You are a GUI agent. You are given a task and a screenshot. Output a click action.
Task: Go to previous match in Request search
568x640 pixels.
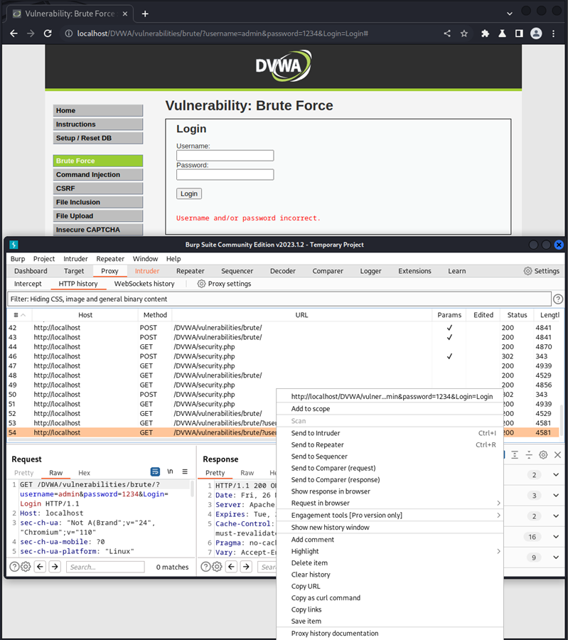tap(40, 567)
